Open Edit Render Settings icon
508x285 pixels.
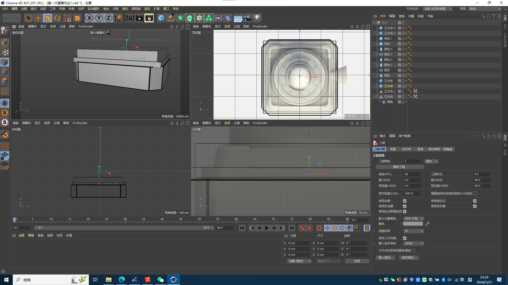click(149, 18)
